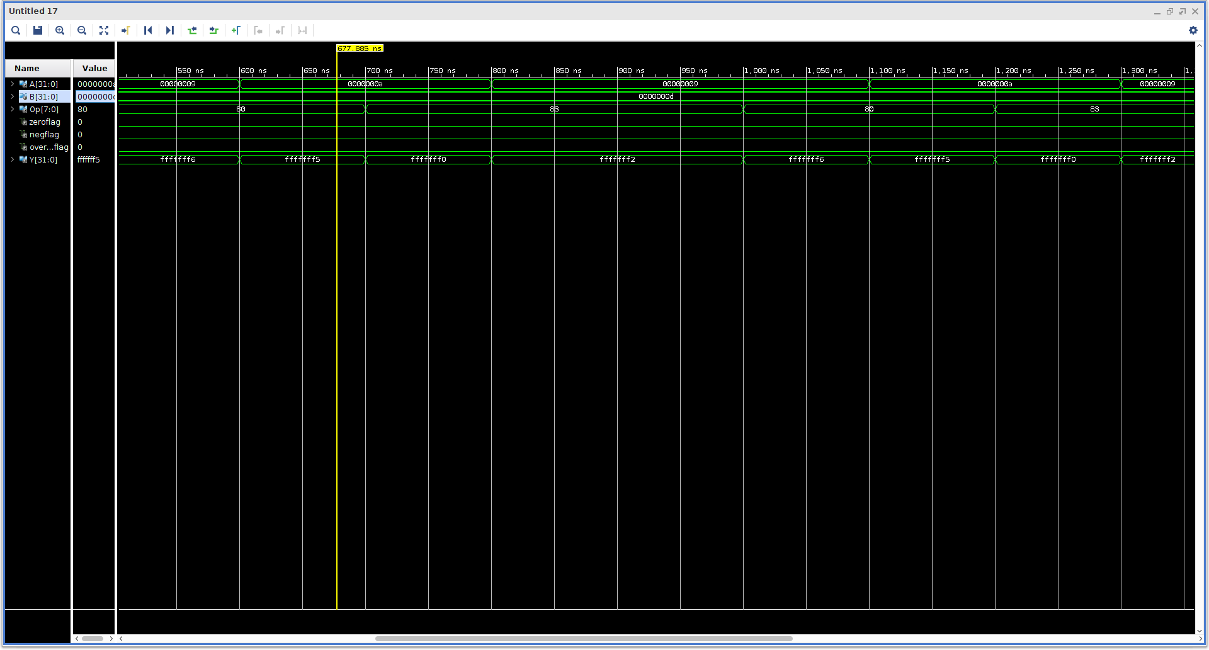The width and height of the screenshot is (1209, 650).
Task: Expand the Y[31:0] bus signal
Action: [x=13, y=159]
